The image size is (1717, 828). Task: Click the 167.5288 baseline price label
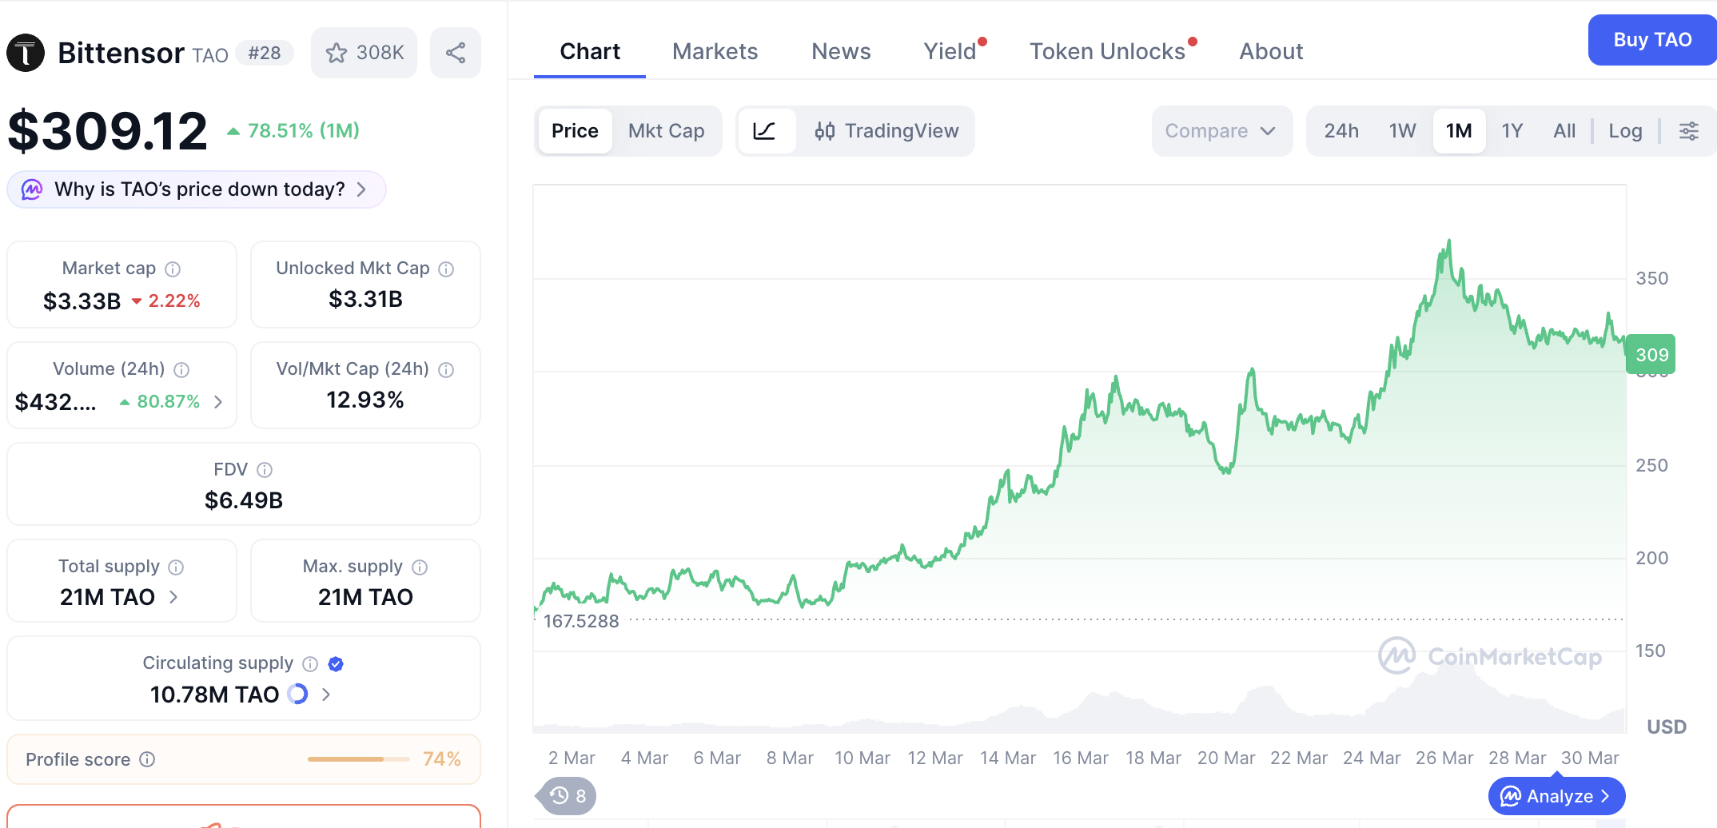coord(581,621)
